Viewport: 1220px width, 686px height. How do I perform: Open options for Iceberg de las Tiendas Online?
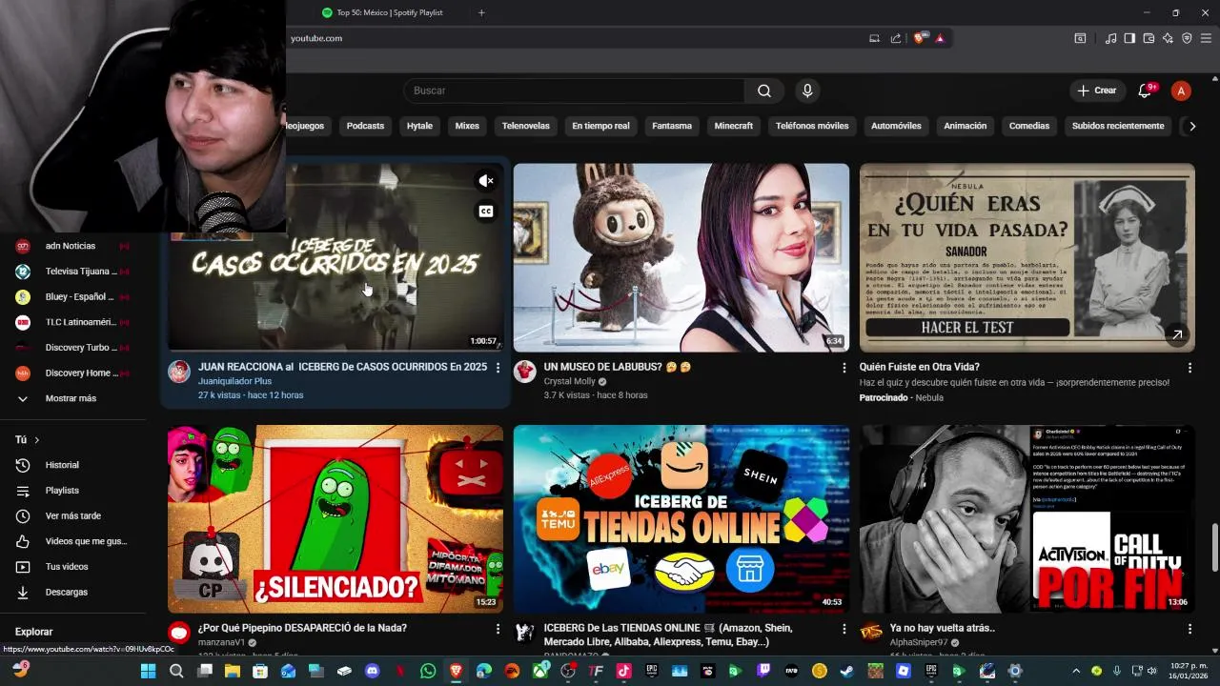844,629
